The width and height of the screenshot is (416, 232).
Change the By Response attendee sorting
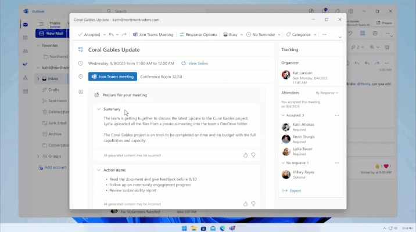327,92
